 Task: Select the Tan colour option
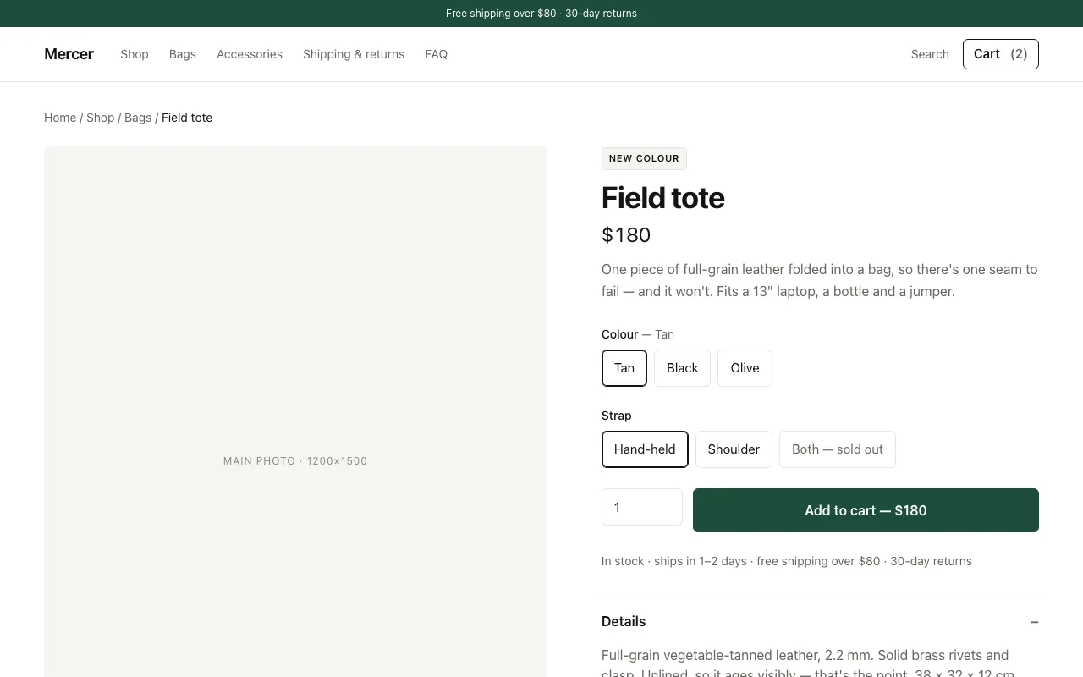tap(624, 368)
